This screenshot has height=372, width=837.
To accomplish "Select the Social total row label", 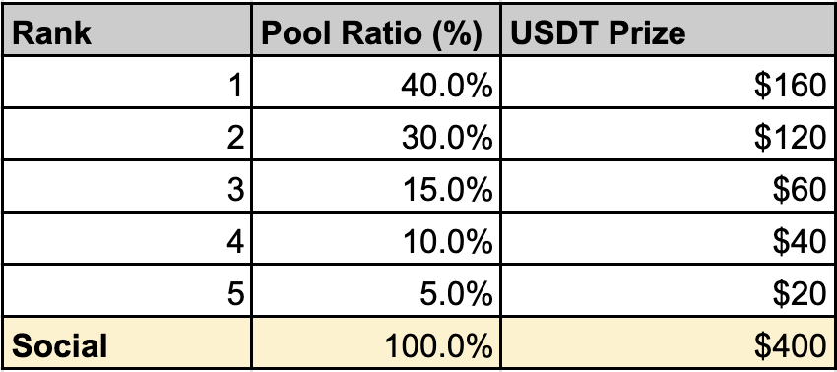I will (x=127, y=342).
